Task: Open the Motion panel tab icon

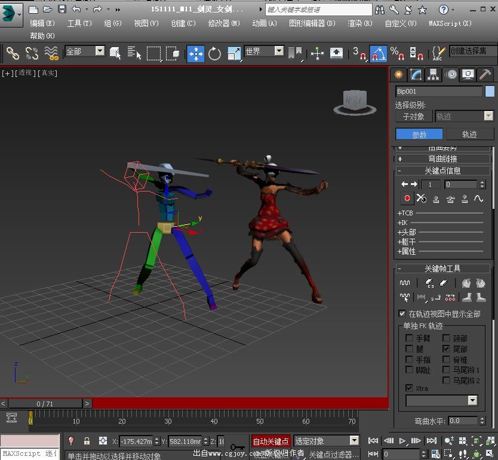Action: [451, 75]
